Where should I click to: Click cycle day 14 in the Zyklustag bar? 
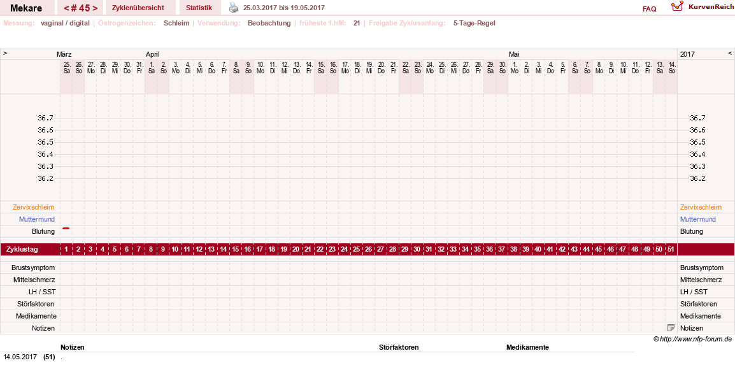224,250
